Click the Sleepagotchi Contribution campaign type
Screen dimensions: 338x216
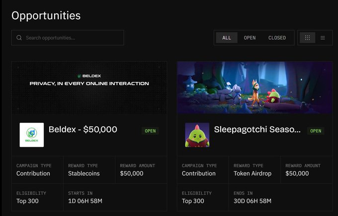point(198,173)
